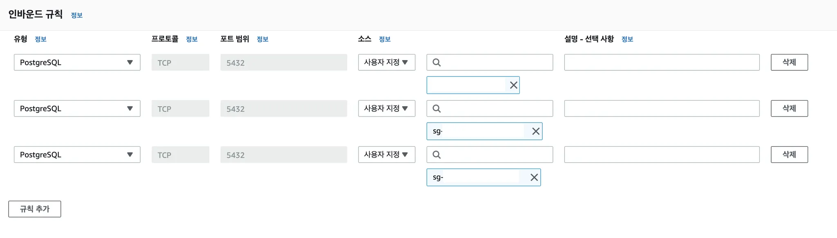Click search icon in first rule's source field
The height and width of the screenshot is (238, 837).
click(436, 63)
